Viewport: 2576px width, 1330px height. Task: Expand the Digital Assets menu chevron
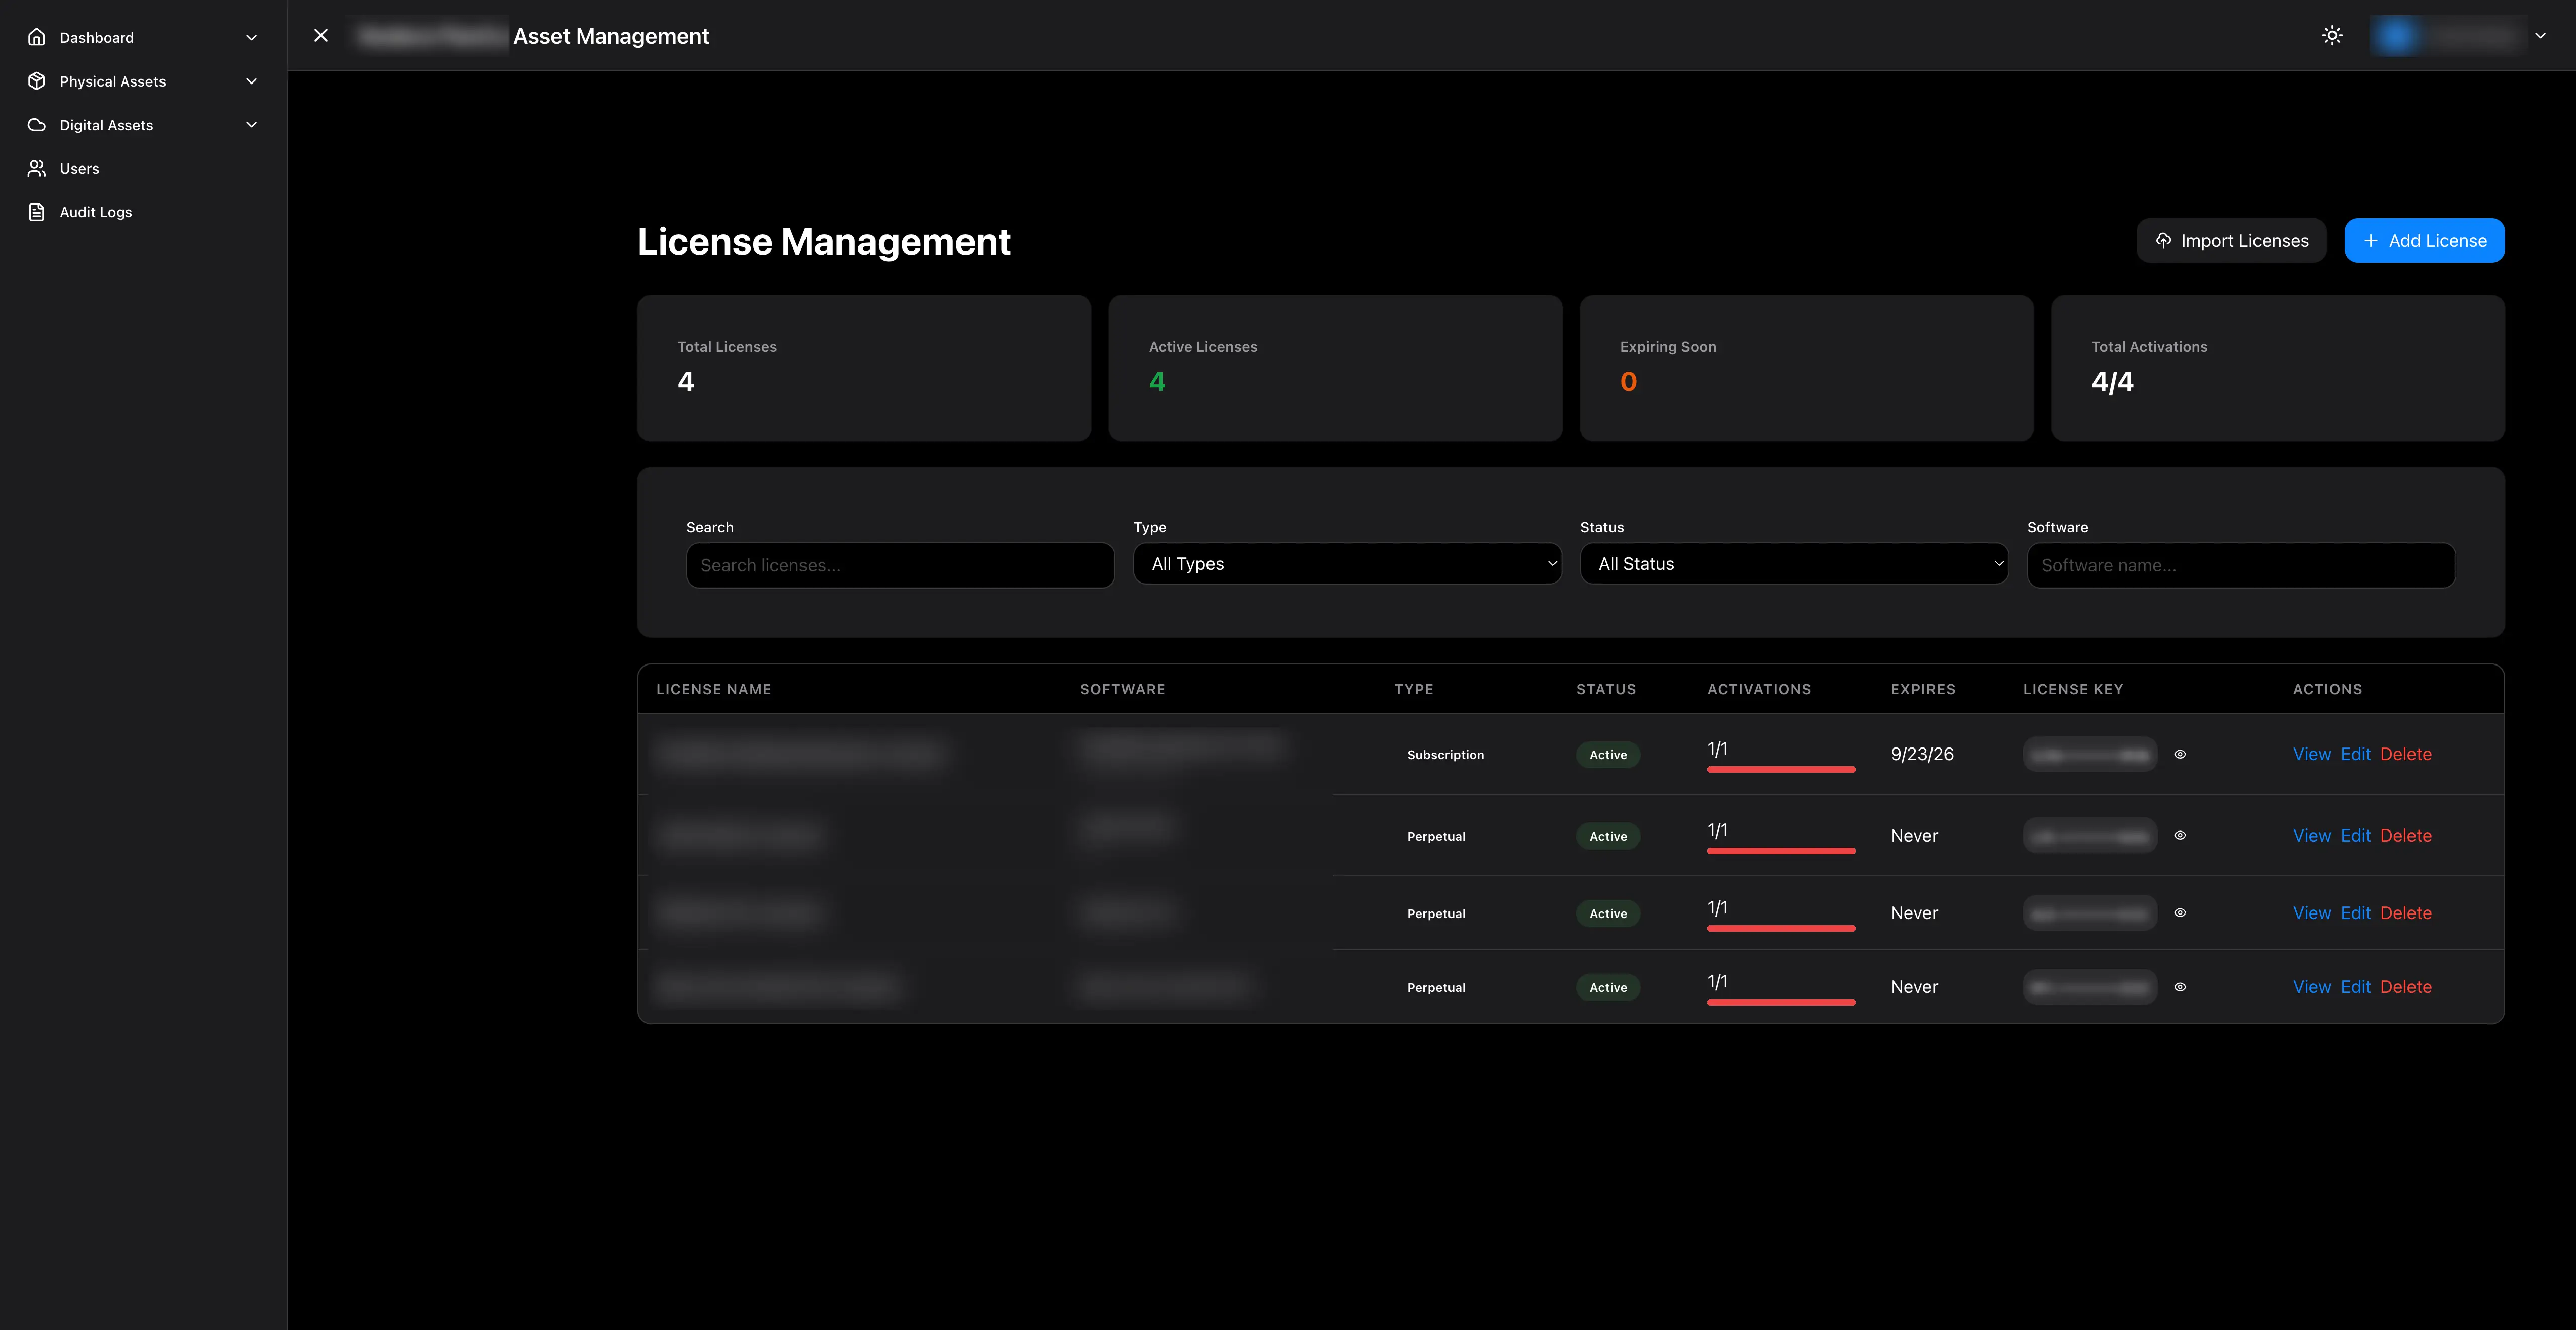coord(251,125)
